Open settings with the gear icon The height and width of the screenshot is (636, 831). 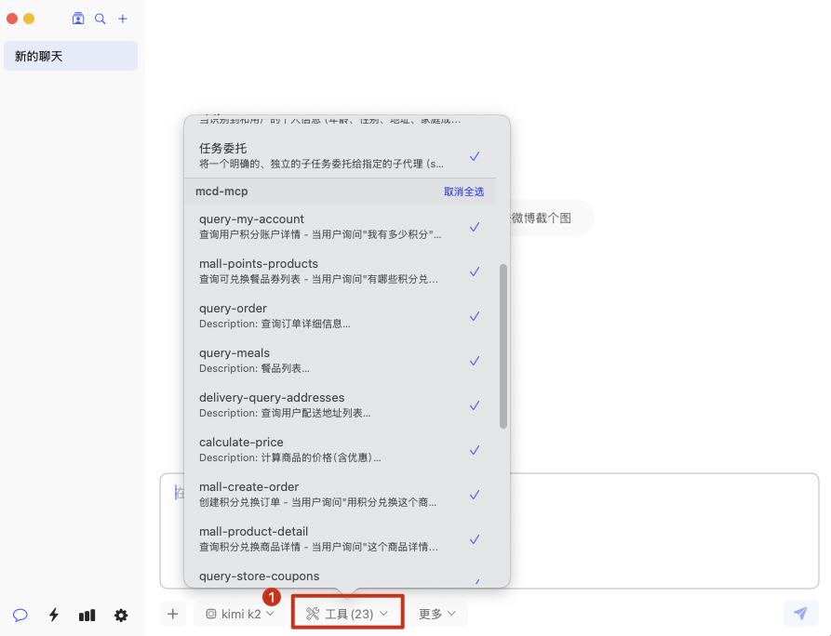[121, 615]
